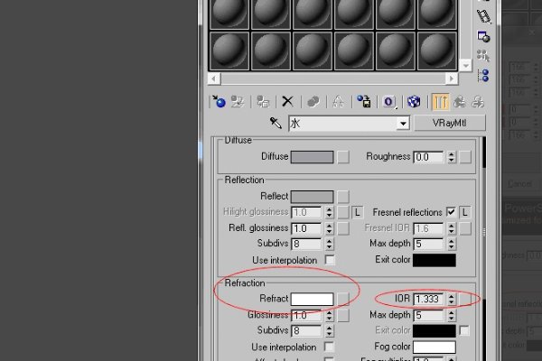The height and width of the screenshot is (361, 542).
Task: Open the Material/Map Navigator icon
Action: pyautogui.click(x=483, y=75)
